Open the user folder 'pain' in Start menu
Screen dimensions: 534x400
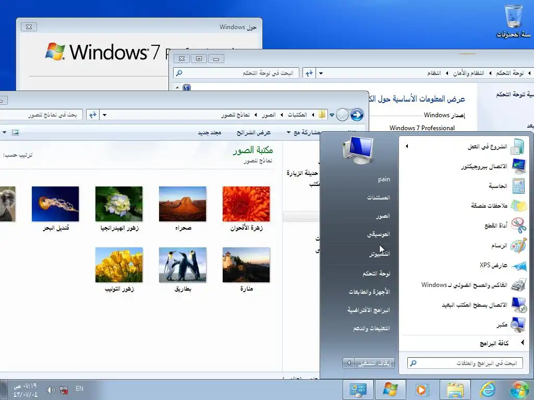[384, 179]
